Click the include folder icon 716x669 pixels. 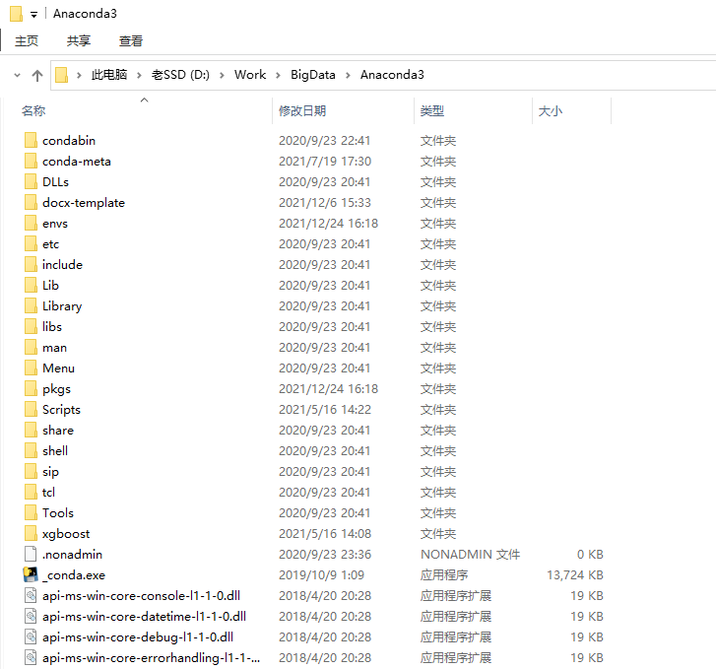[31, 265]
